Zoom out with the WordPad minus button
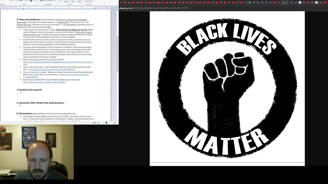328x184 pixels. (x=98, y=123)
